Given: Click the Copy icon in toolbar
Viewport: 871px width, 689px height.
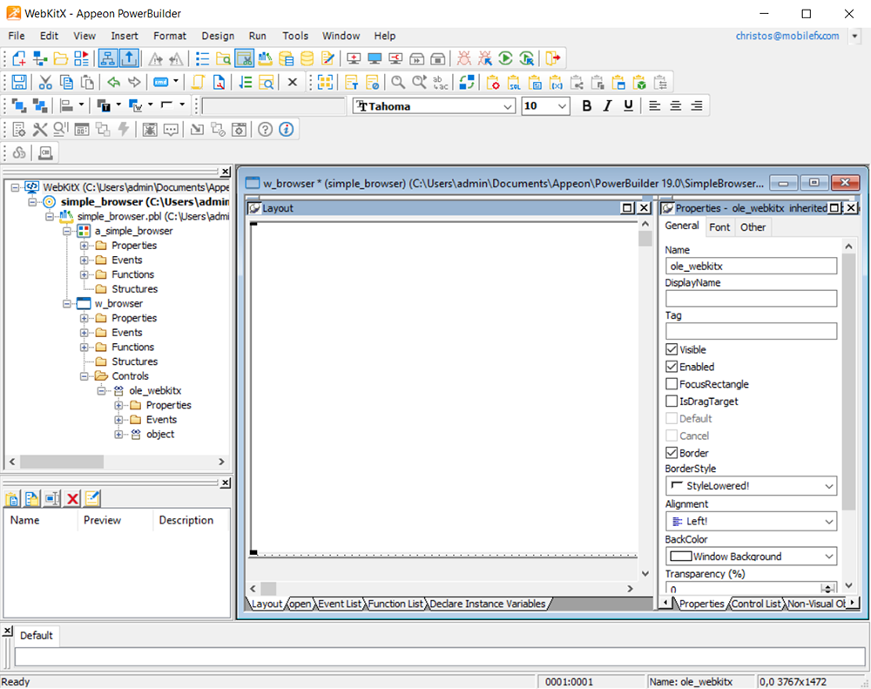Looking at the screenshot, I should (x=66, y=83).
